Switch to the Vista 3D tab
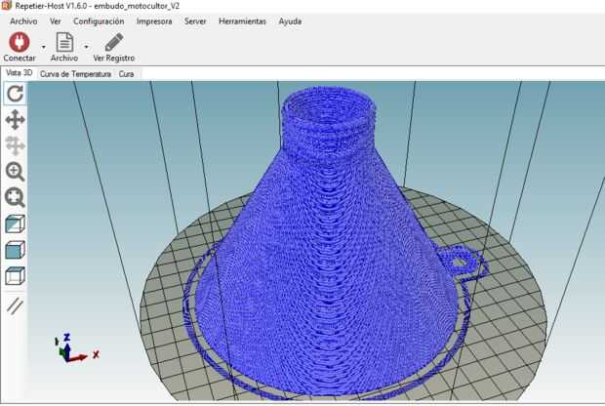 click(19, 73)
